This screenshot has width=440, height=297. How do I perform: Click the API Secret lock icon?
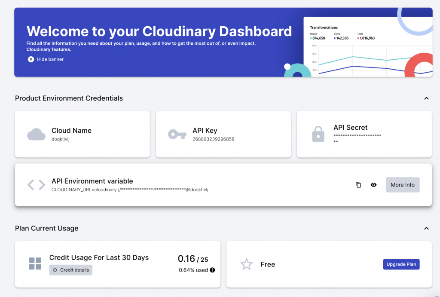[x=318, y=134]
